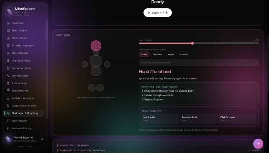Click the Dashboard home icon

point(8,23)
